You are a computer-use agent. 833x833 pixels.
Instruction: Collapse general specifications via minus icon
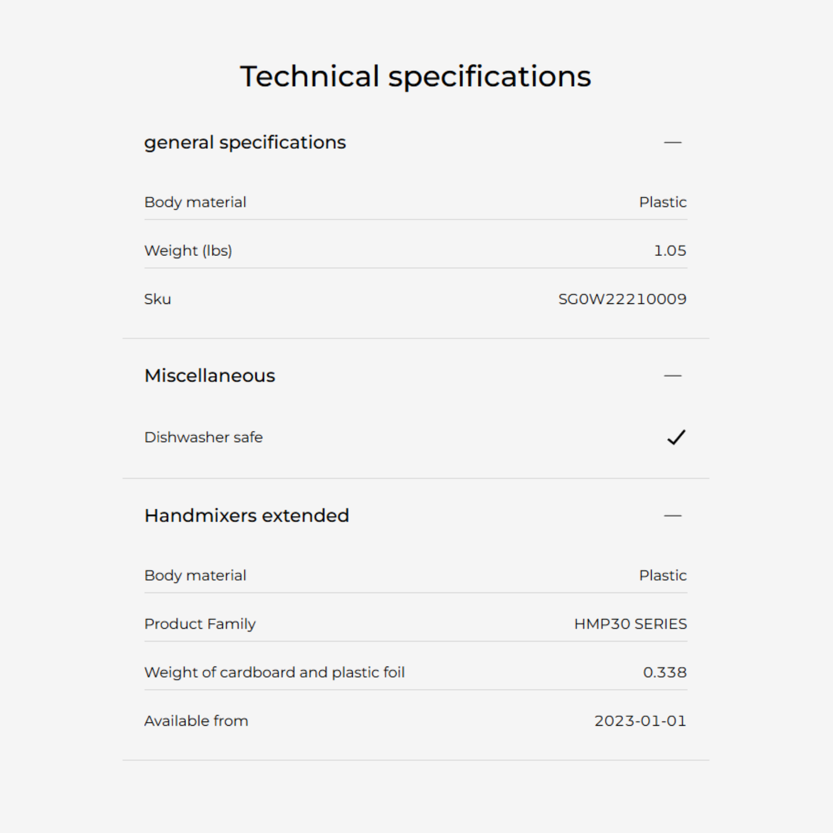click(x=672, y=142)
